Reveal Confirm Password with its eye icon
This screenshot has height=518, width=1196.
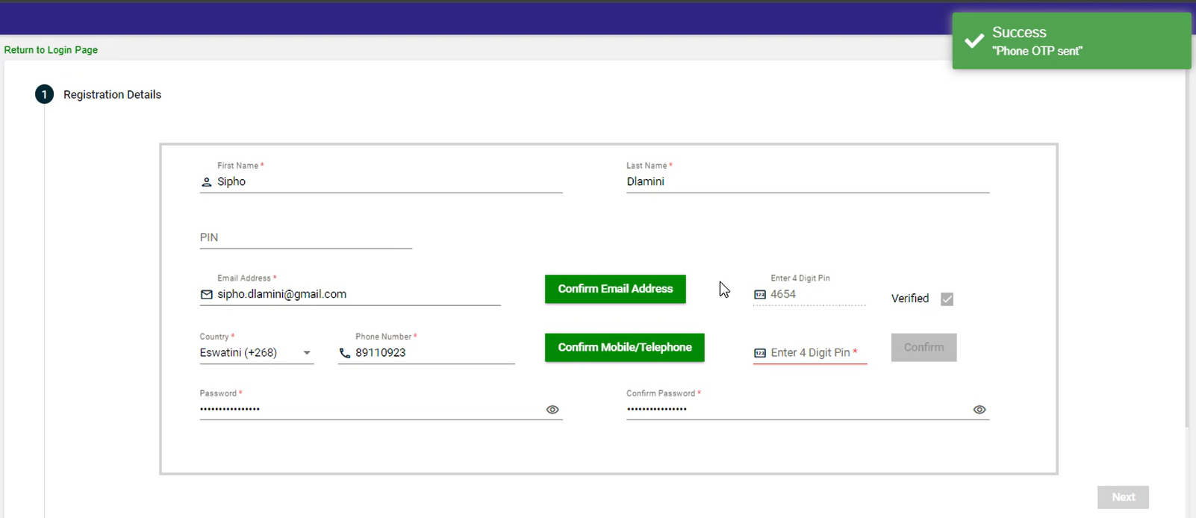tap(979, 410)
